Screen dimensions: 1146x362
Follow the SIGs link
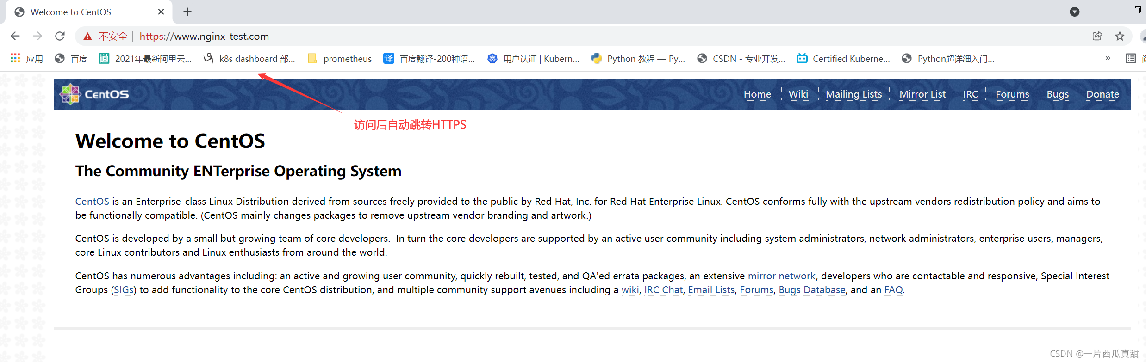point(124,290)
